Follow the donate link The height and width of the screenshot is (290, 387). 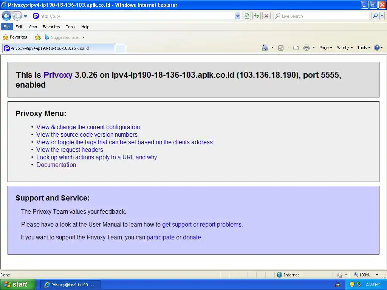192,237
